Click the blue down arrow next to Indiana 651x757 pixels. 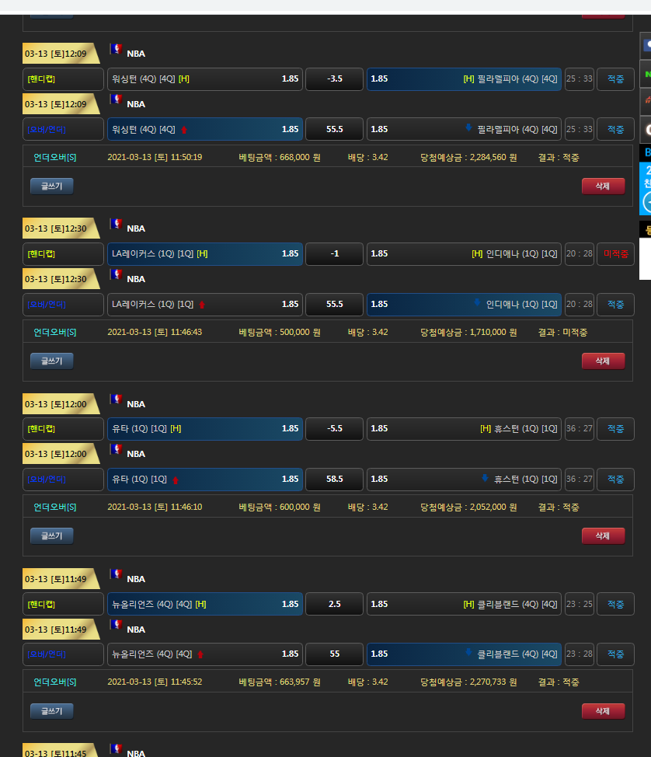pos(477,304)
